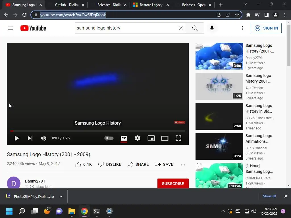
Task: Open the [1 Hour] Samsung Logo thumbnail
Action: (219, 176)
